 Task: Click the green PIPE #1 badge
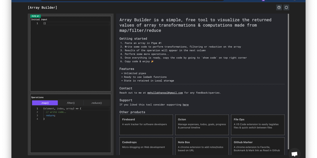[35, 16]
